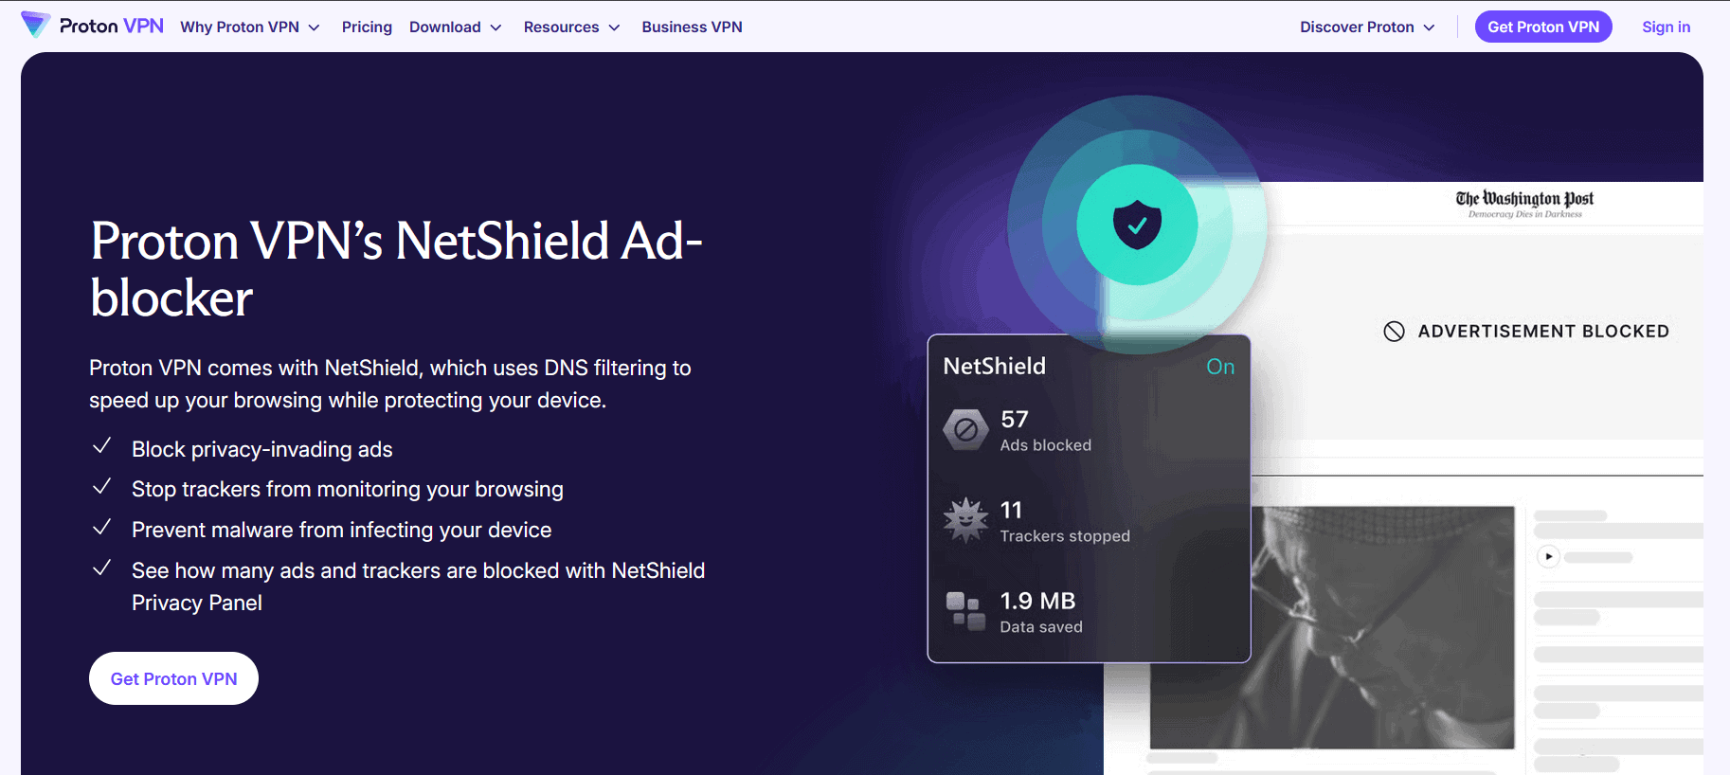Click the green shield checkmark icon
This screenshot has width=1730, height=775.
click(x=1137, y=225)
